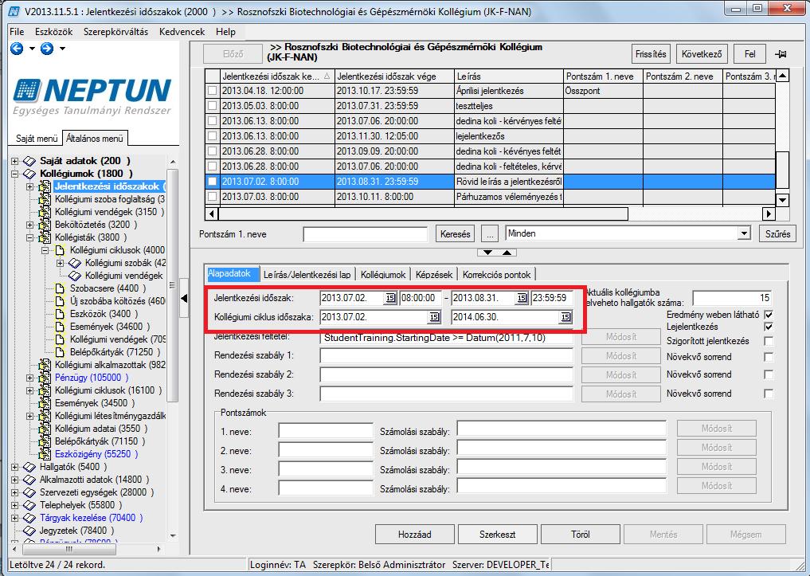
Task: Toggle Eredmény weben látható checkbox
Action: tap(769, 315)
